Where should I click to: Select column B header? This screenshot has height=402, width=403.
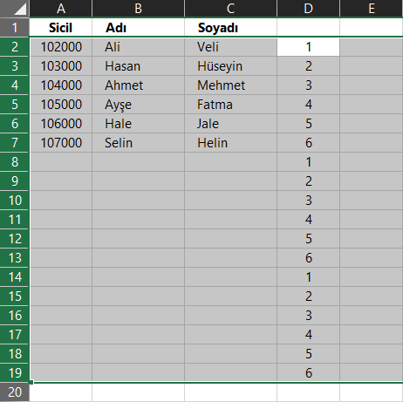coord(138,9)
